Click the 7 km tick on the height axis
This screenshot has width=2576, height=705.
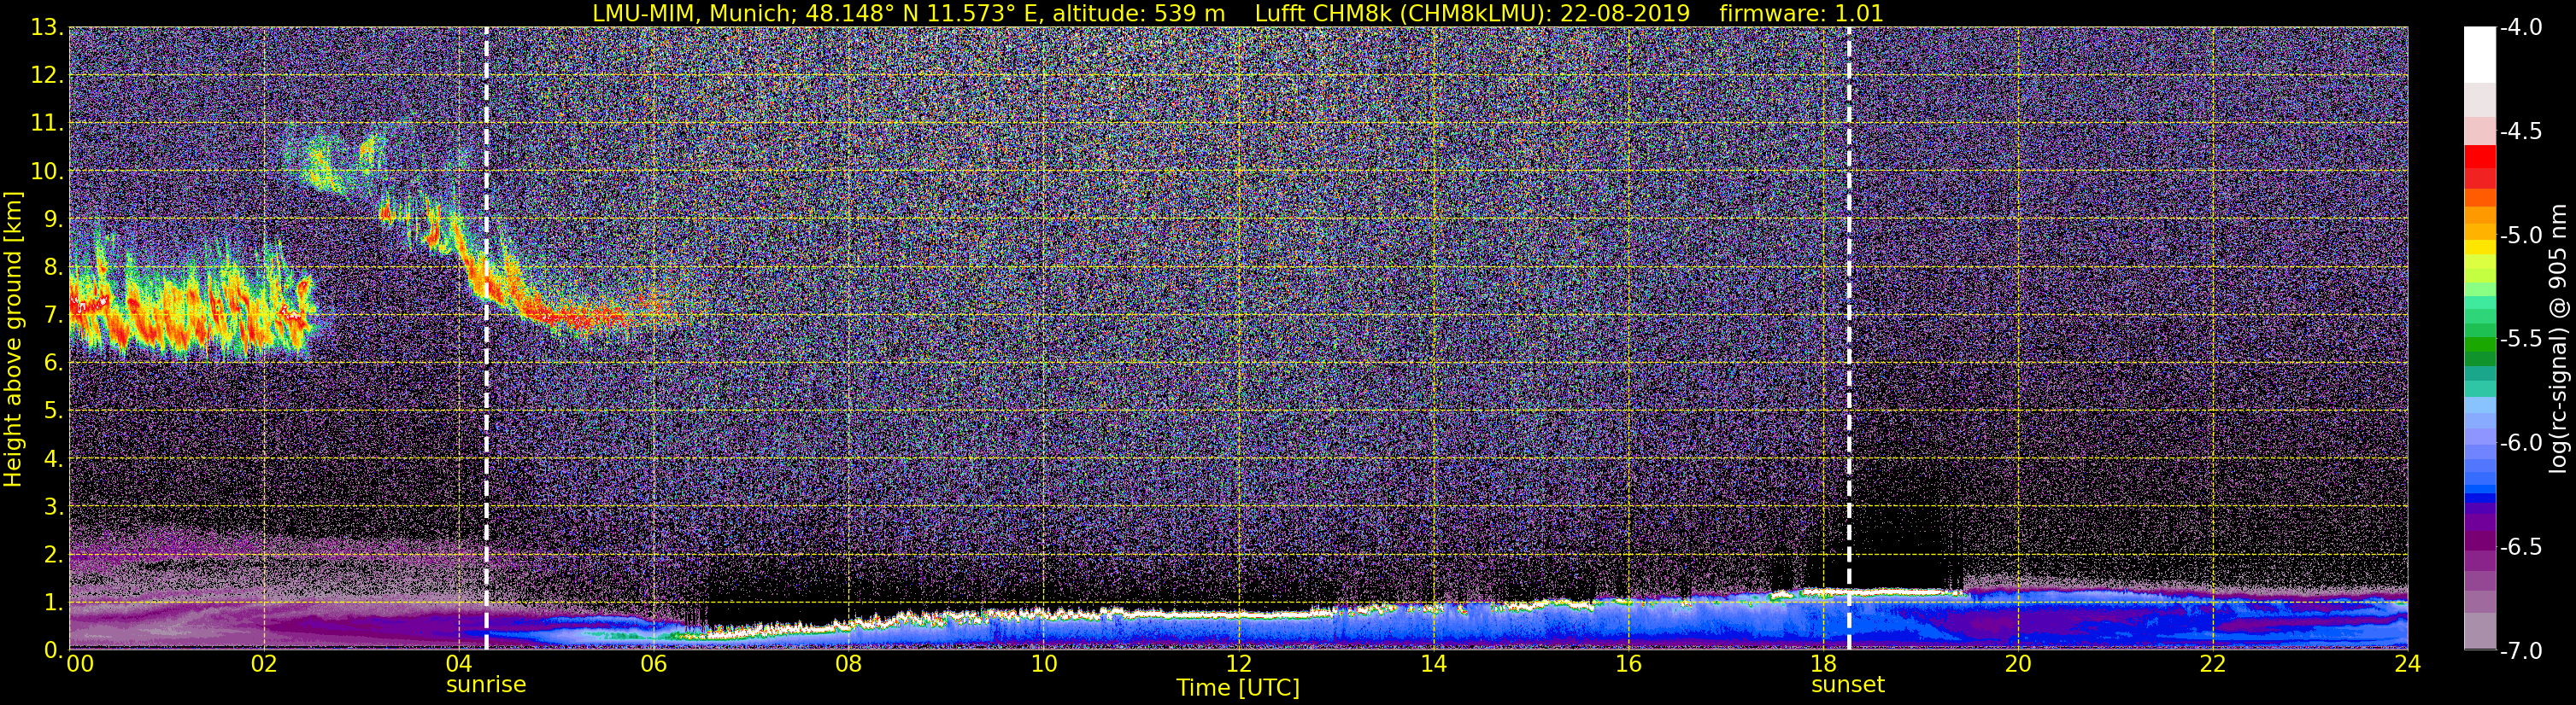click(x=54, y=316)
